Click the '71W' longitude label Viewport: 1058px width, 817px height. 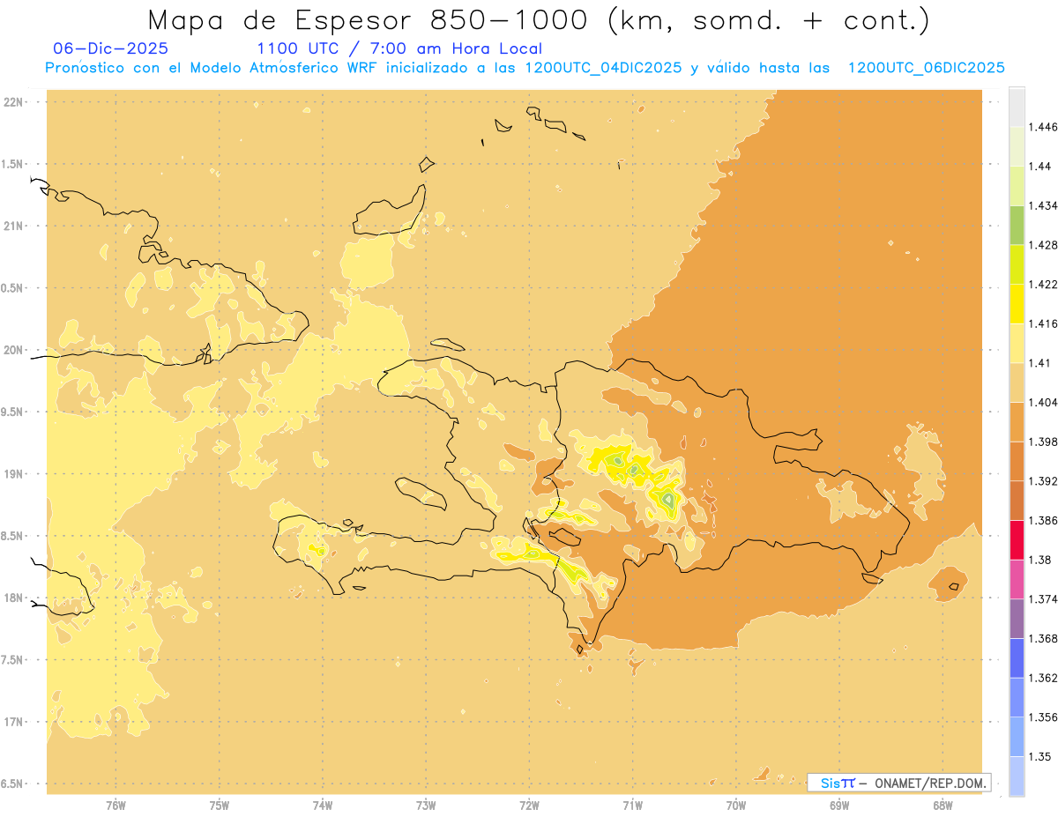632,805
